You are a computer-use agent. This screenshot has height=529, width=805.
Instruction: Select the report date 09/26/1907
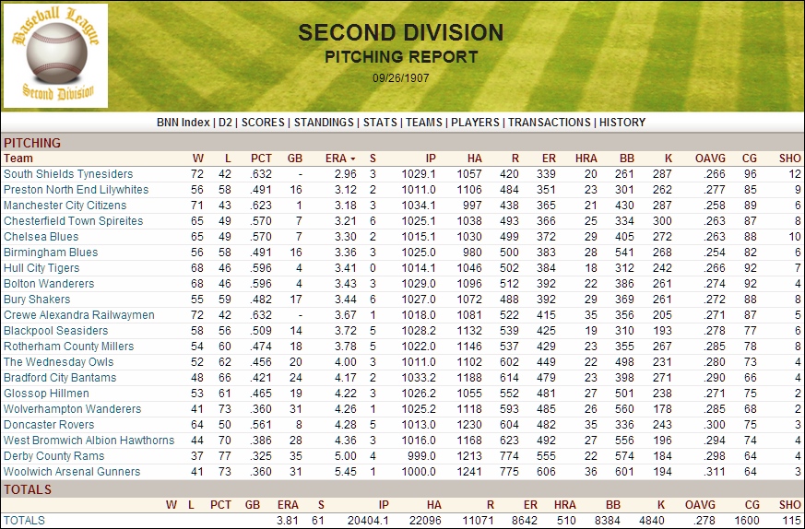(x=401, y=78)
